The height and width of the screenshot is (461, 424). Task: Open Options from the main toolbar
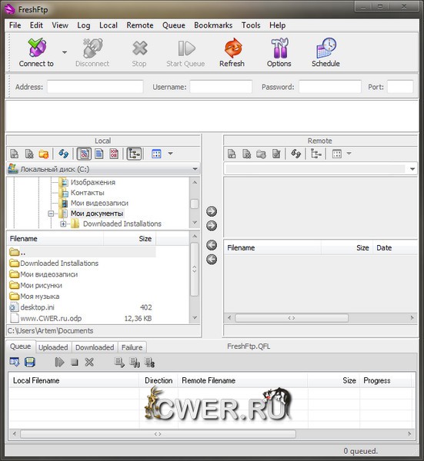[279, 52]
